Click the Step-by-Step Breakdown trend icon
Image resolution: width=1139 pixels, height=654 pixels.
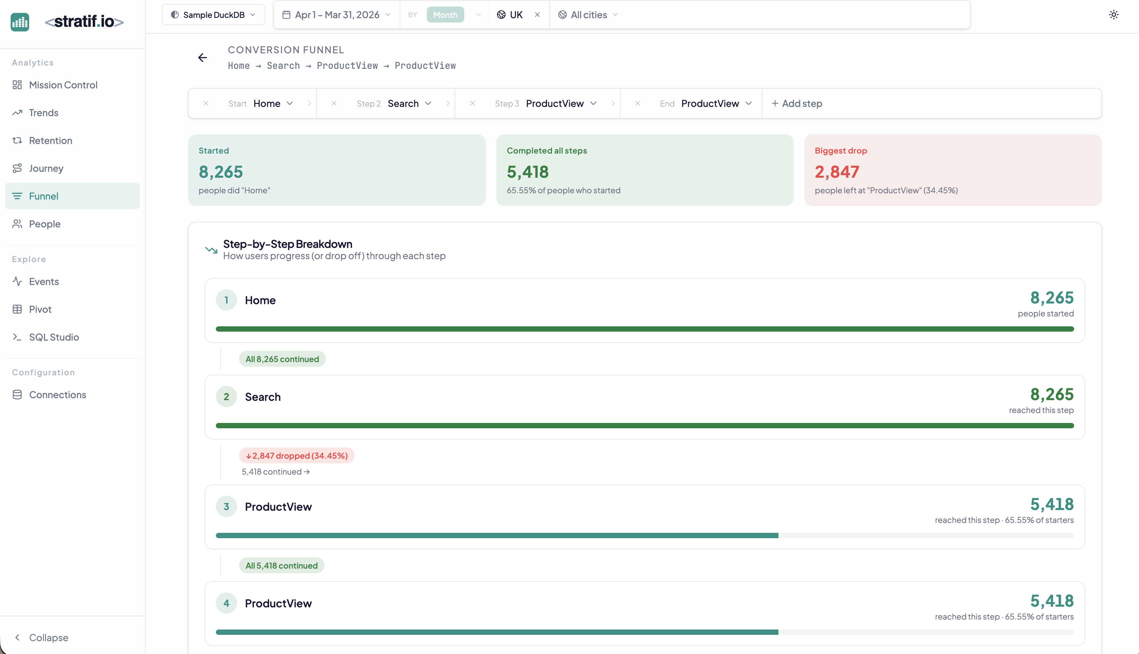(x=211, y=250)
